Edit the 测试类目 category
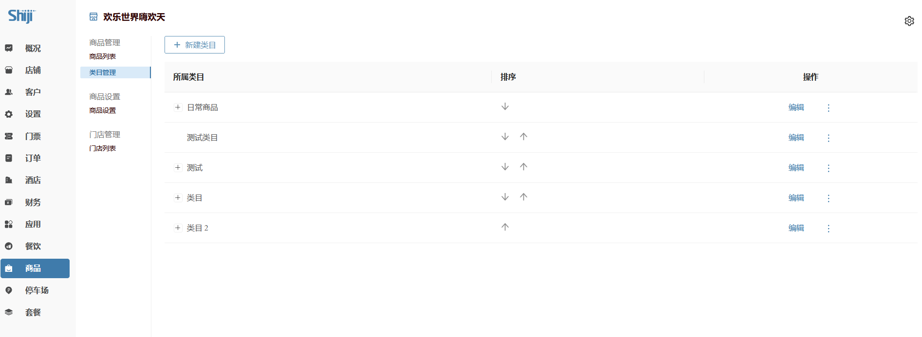Screen dimensions: 922x337 point(796,138)
